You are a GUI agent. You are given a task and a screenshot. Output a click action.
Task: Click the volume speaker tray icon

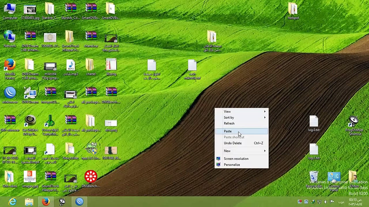326,202
